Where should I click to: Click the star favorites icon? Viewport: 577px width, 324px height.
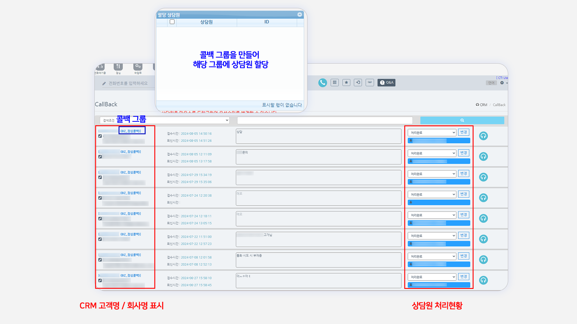[346, 82]
